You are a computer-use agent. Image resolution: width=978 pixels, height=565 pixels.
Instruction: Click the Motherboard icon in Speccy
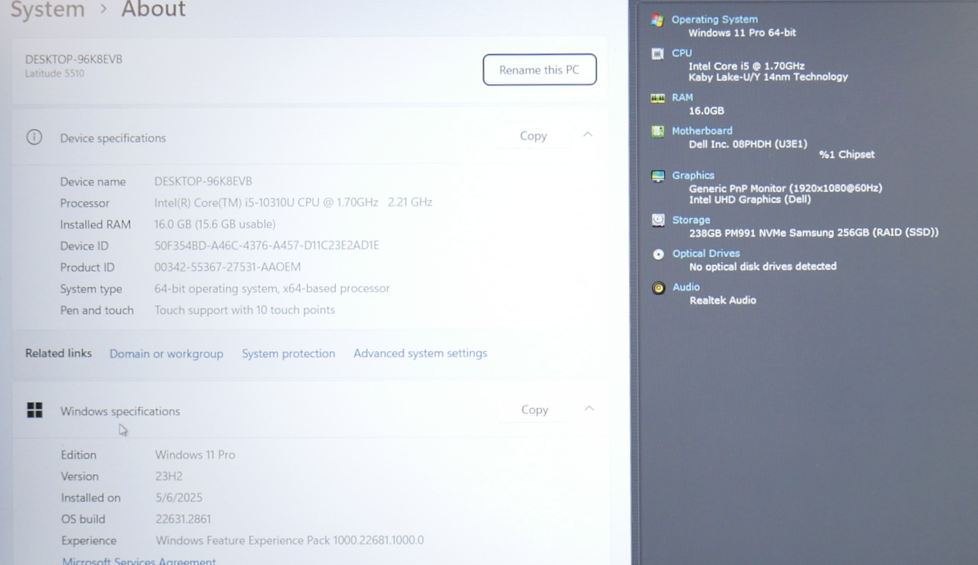click(657, 131)
